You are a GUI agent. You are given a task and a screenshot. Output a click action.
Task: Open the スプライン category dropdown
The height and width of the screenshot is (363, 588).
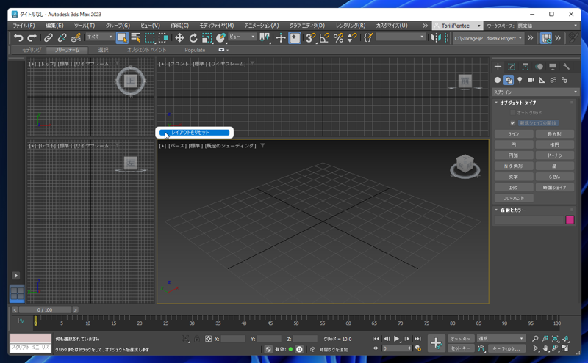tap(536, 92)
